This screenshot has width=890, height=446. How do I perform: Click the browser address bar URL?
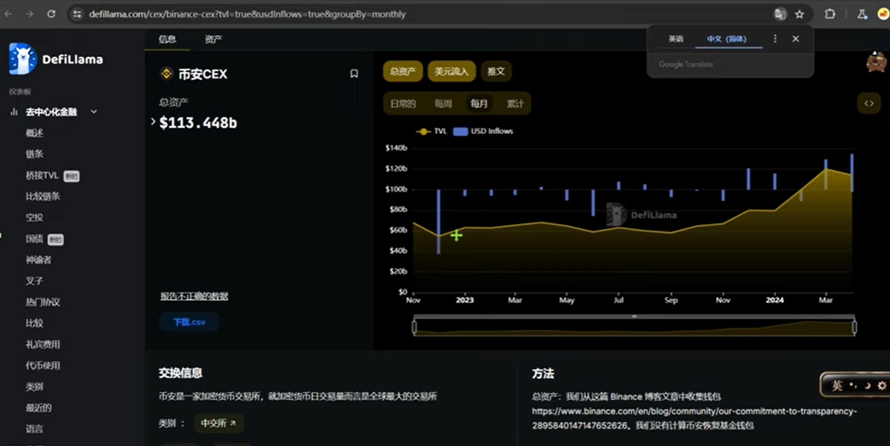coord(247,14)
